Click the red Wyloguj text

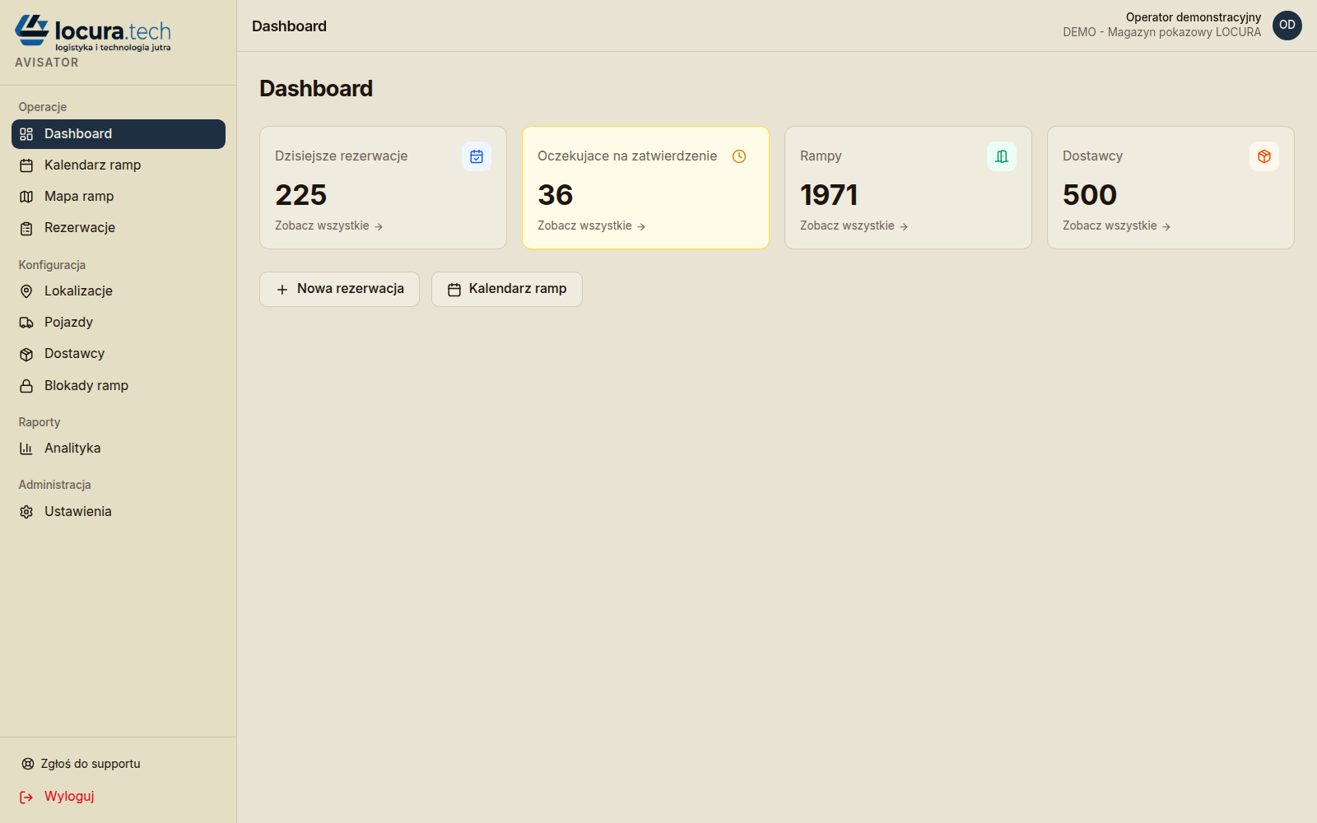click(69, 797)
